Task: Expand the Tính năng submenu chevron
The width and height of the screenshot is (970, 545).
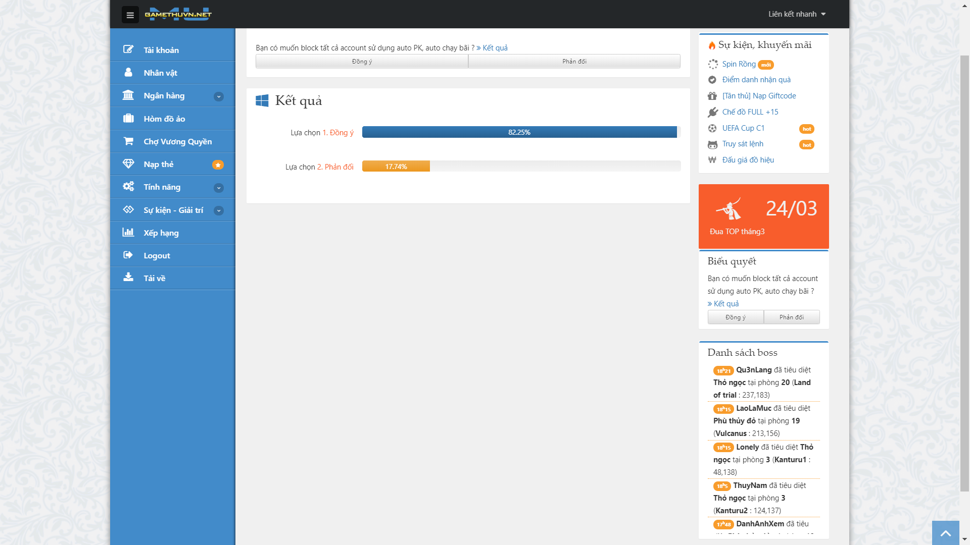Action: pyautogui.click(x=219, y=188)
